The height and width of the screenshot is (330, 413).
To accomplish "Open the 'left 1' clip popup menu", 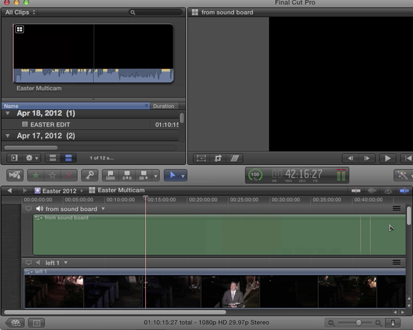I will (x=29, y=272).
